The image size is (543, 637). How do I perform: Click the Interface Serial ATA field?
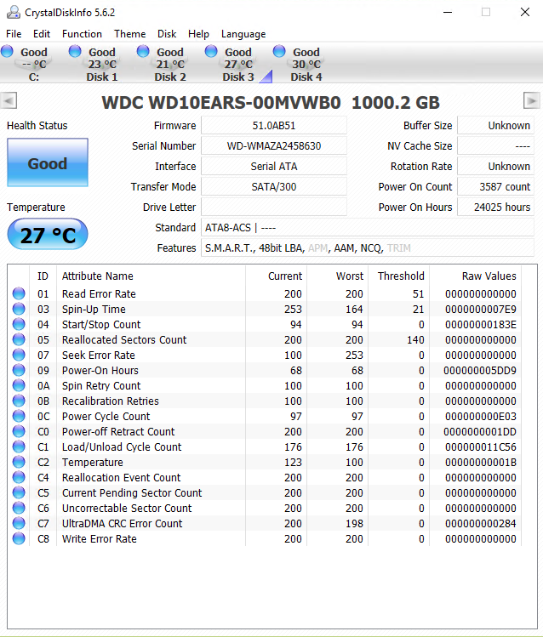(x=274, y=166)
